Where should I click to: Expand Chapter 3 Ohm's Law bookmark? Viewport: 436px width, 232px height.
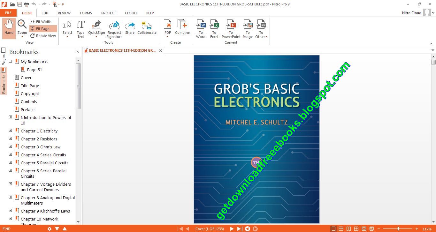point(10,146)
